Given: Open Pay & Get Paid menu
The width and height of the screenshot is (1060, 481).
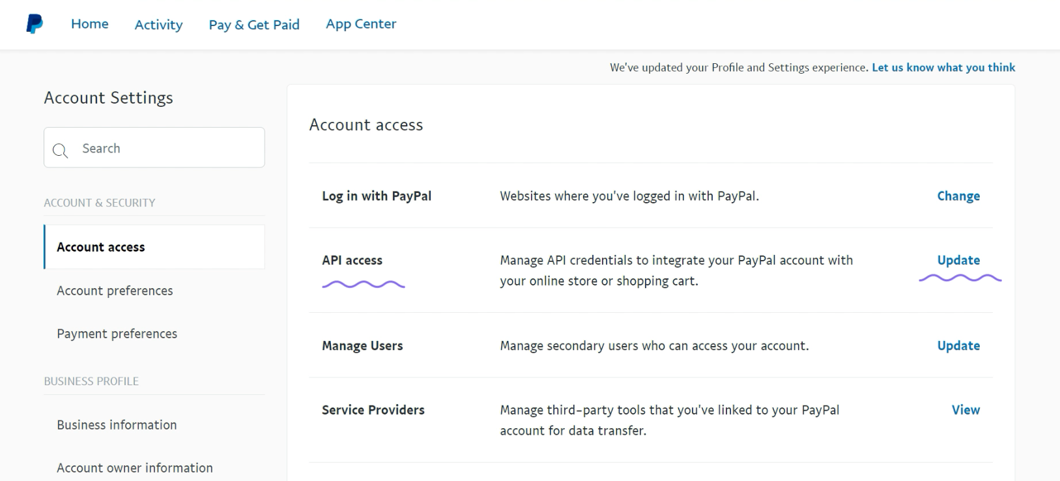Looking at the screenshot, I should coord(254,25).
